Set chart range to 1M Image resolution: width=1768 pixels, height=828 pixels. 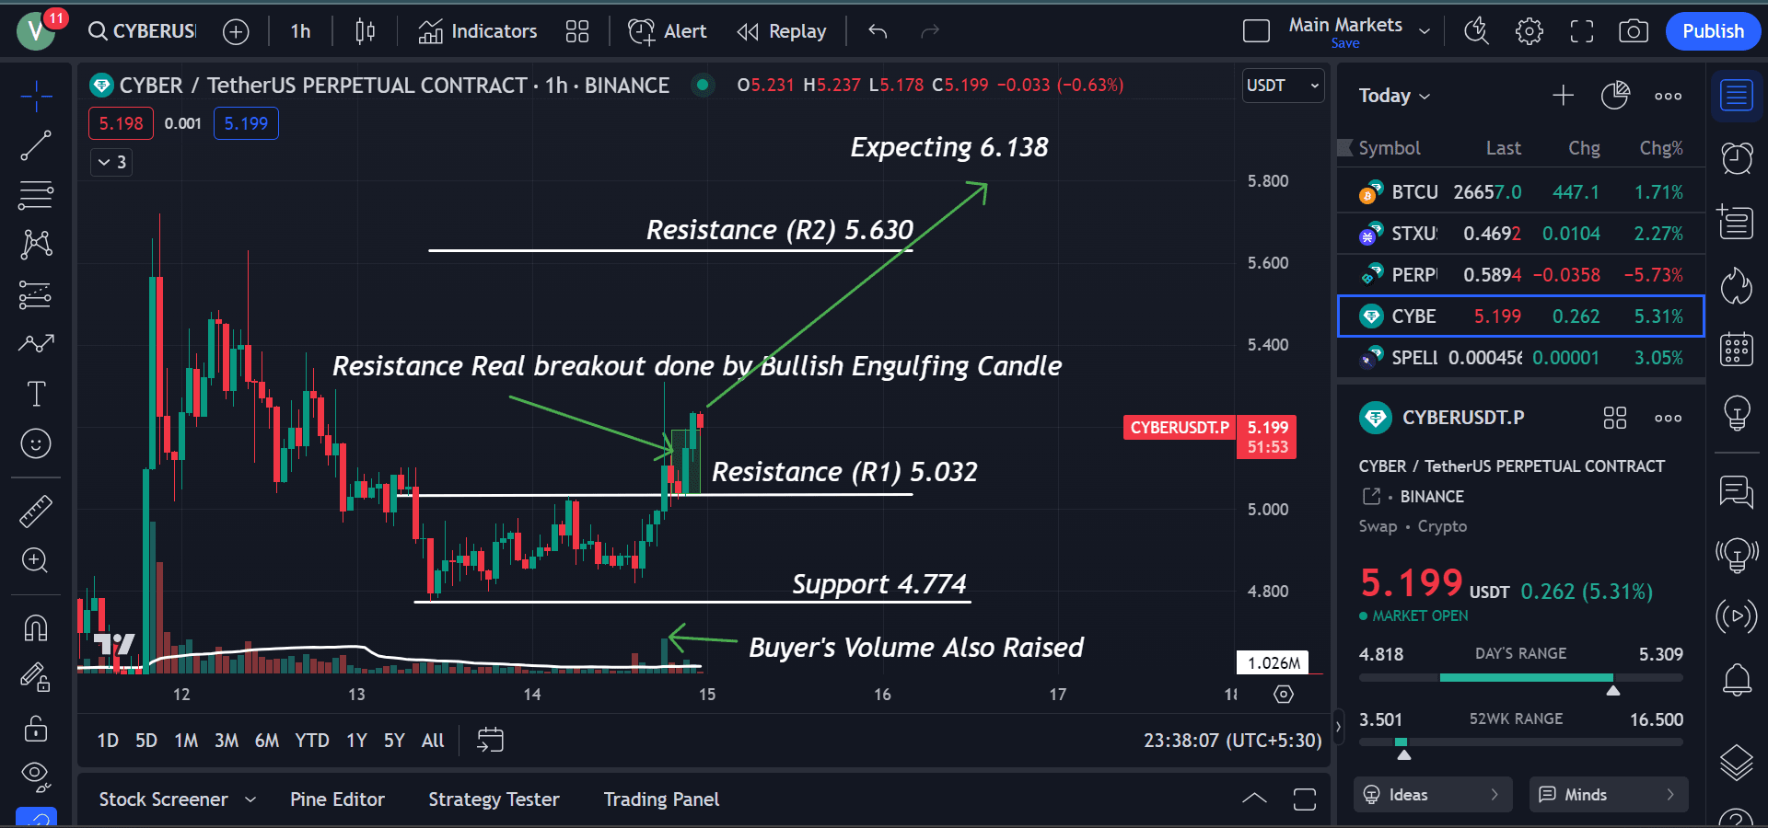point(186,741)
